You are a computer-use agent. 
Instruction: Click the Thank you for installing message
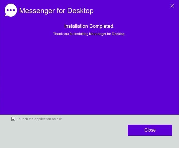coord(89,34)
